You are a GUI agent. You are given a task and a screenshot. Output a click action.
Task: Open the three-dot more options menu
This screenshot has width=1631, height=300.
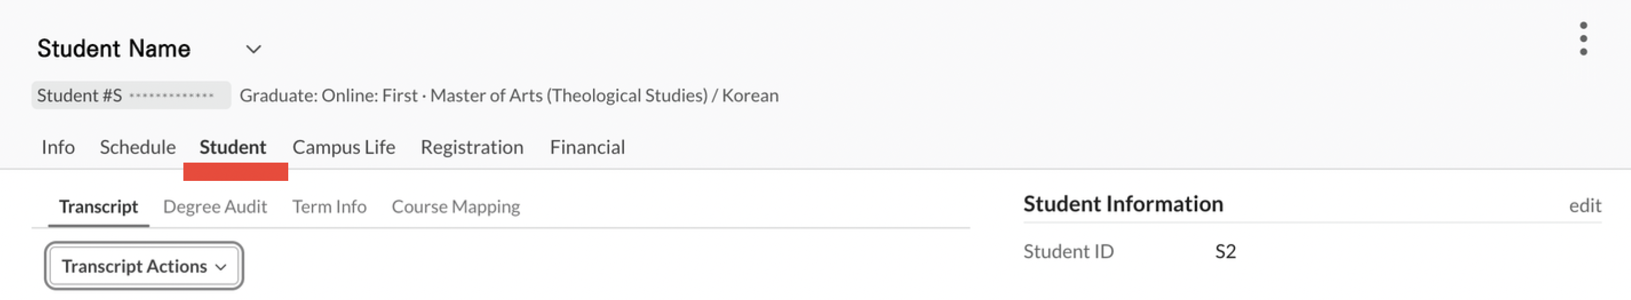[x=1583, y=40]
